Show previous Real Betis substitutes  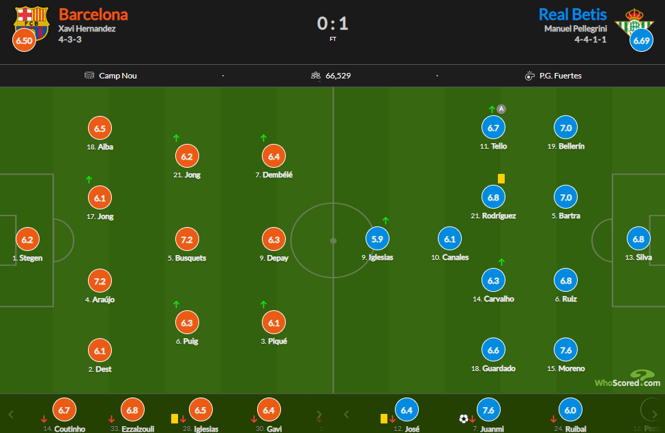pos(346,415)
